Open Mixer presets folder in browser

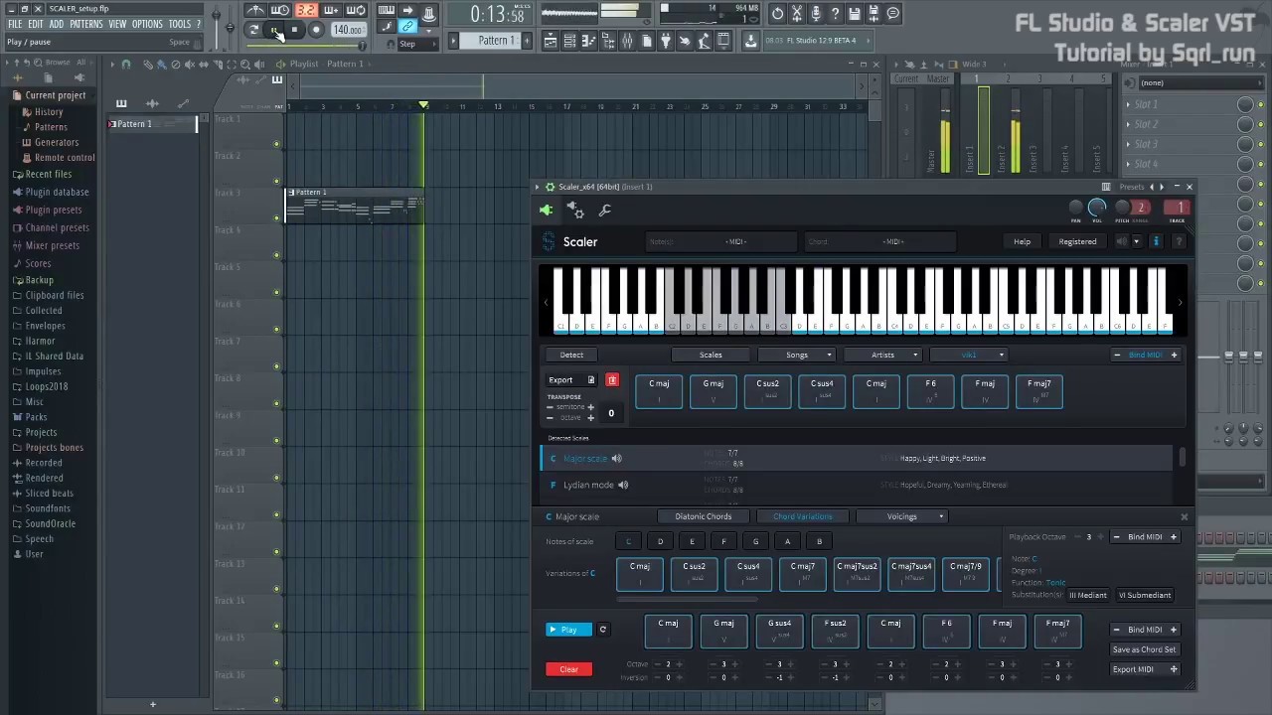(x=52, y=245)
